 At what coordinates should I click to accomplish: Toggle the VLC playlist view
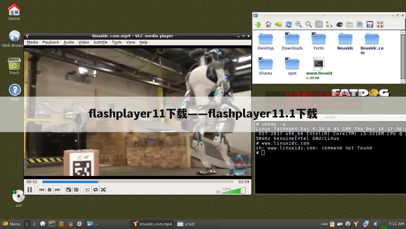[88, 190]
